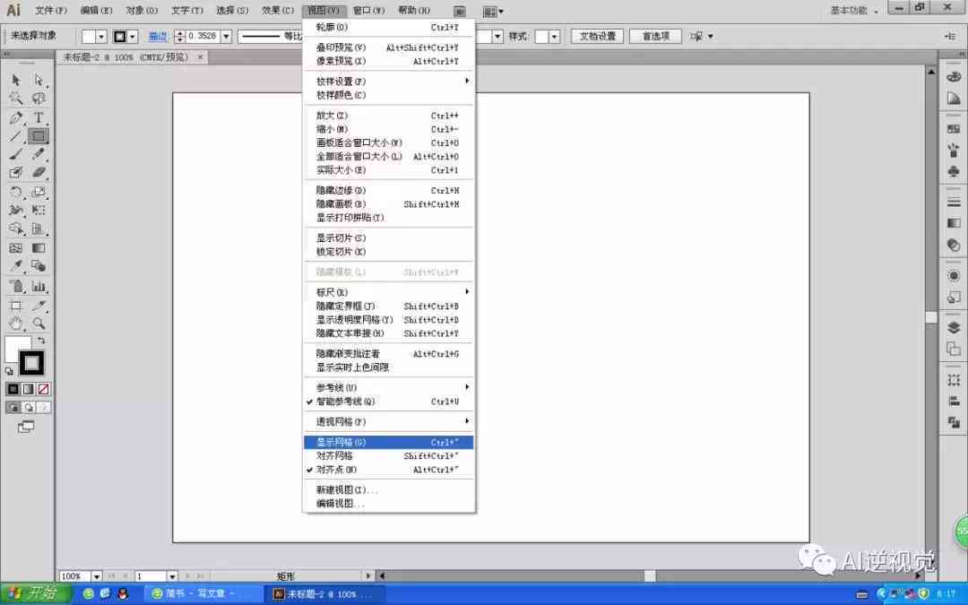Select the Line Segment tool
Viewport: 968px width, 605px height.
tap(16, 136)
